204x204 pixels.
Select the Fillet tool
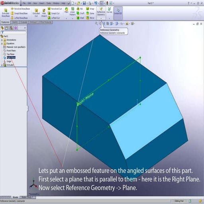point(66,10)
